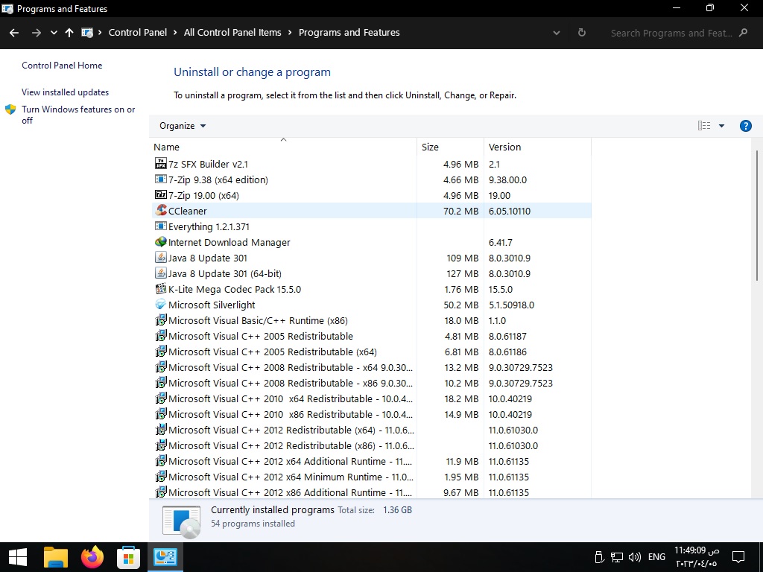This screenshot has height=572, width=763.
Task: Sort by the Size column header
Action: click(x=450, y=147)
